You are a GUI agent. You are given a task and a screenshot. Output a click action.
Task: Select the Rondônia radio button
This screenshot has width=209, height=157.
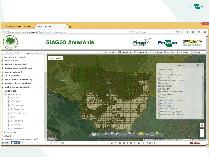[12, 121]
